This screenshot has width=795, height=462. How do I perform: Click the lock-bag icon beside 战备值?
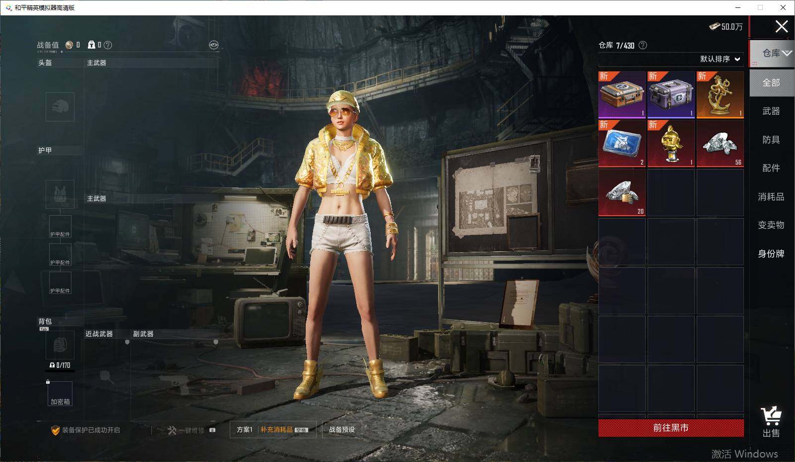coord(91,45)
